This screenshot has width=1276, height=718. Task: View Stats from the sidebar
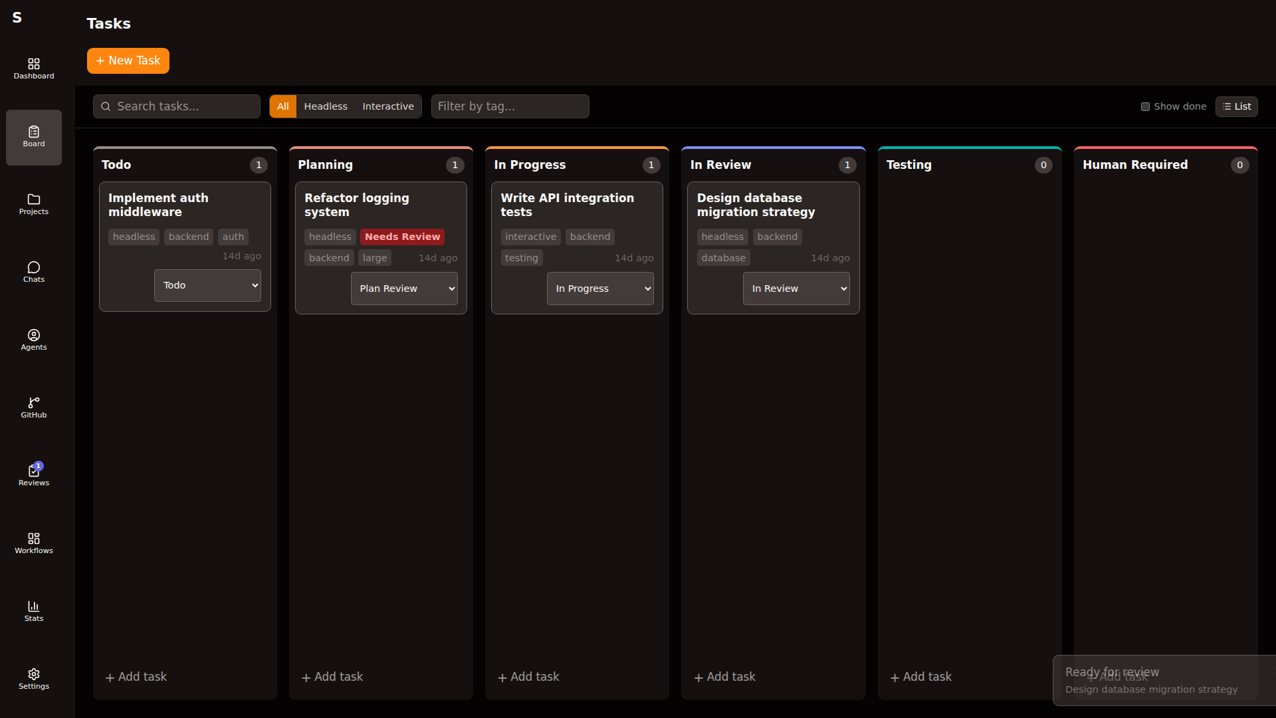click(33, 611)
